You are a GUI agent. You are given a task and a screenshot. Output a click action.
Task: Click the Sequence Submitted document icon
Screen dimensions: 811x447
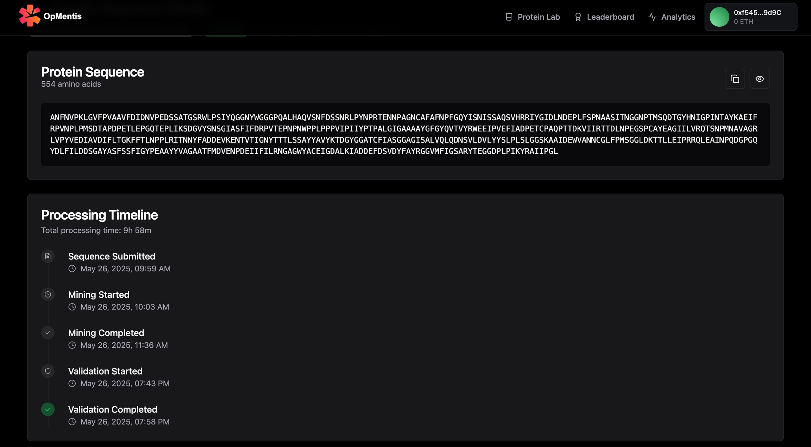tap(48, 256)
